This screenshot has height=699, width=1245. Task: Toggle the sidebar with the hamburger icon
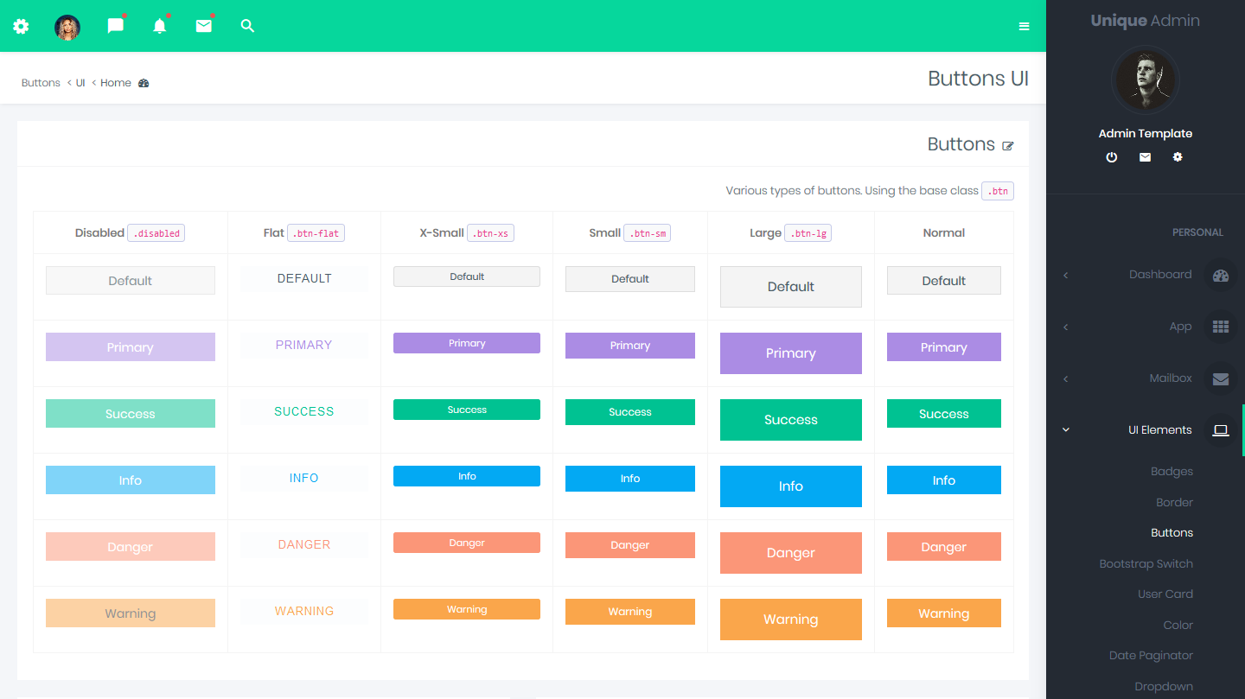1024,26
